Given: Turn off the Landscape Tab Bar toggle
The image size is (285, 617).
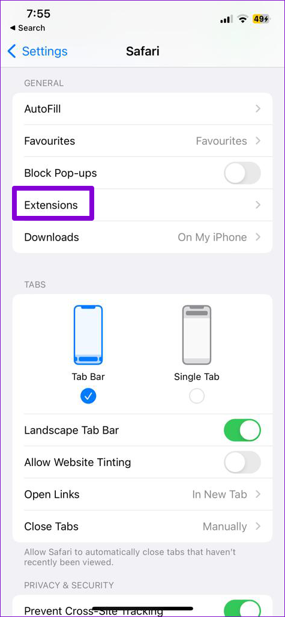Looking at the screenshot, I should pos(242,430).
